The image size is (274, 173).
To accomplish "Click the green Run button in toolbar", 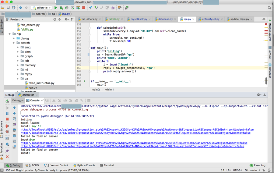I will [x=56, y=8].
